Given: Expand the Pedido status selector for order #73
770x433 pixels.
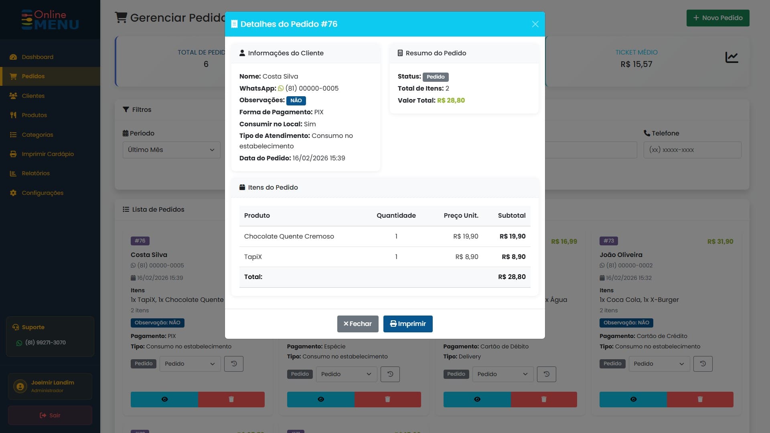Looking at the screenshot, I should [x=659, y=364].
